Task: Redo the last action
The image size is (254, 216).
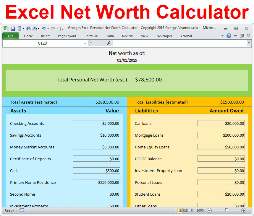Action: point(53,28)
